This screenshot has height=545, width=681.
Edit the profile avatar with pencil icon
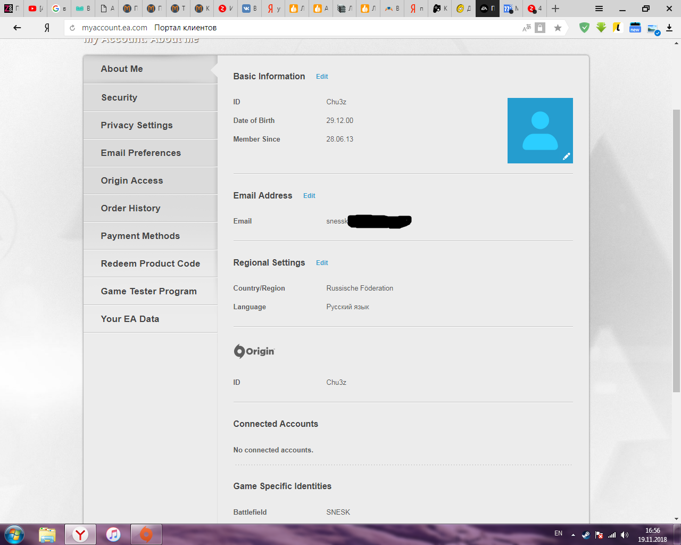(566, 156)
